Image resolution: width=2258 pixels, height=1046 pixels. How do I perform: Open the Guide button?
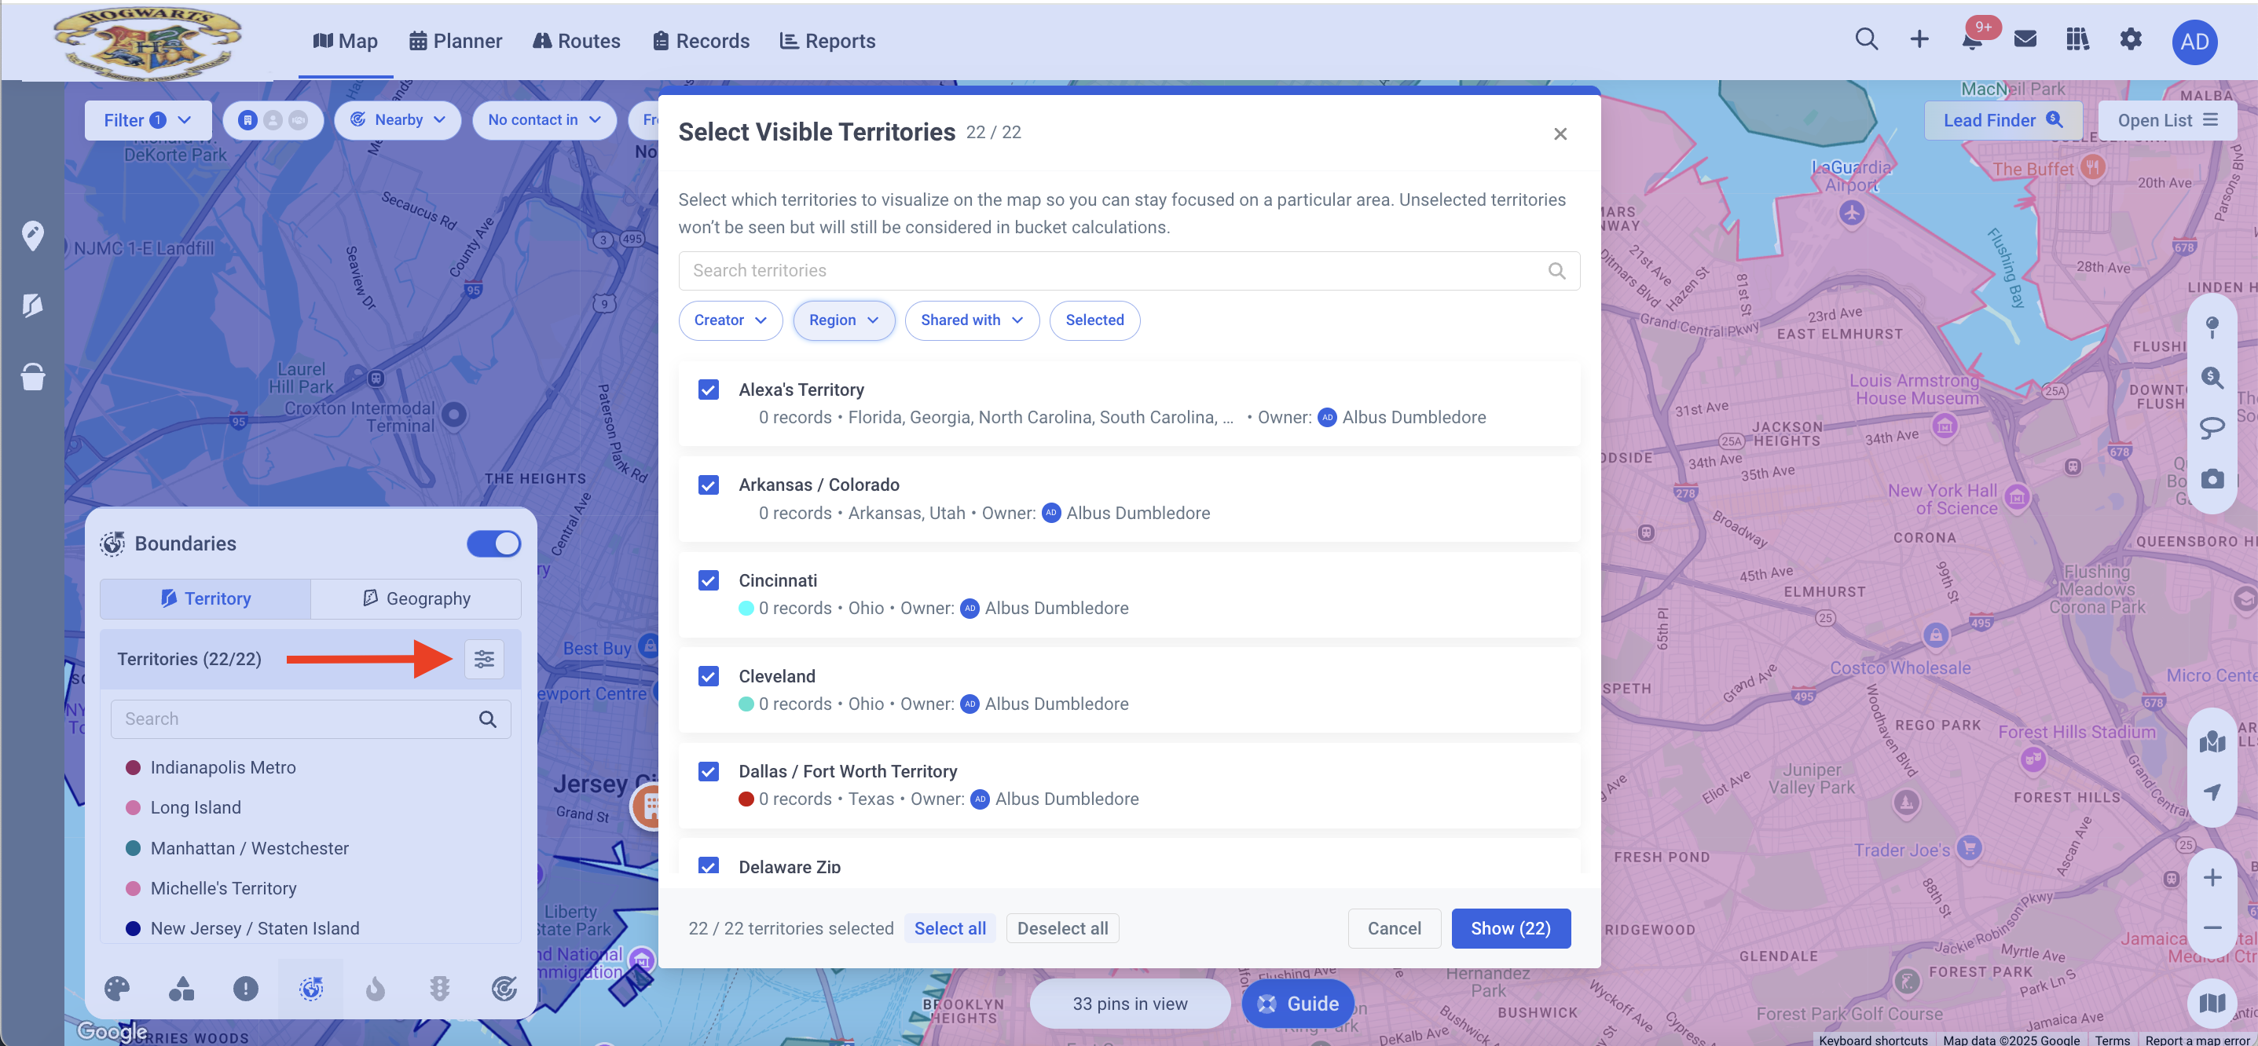coord(1297,1004)
